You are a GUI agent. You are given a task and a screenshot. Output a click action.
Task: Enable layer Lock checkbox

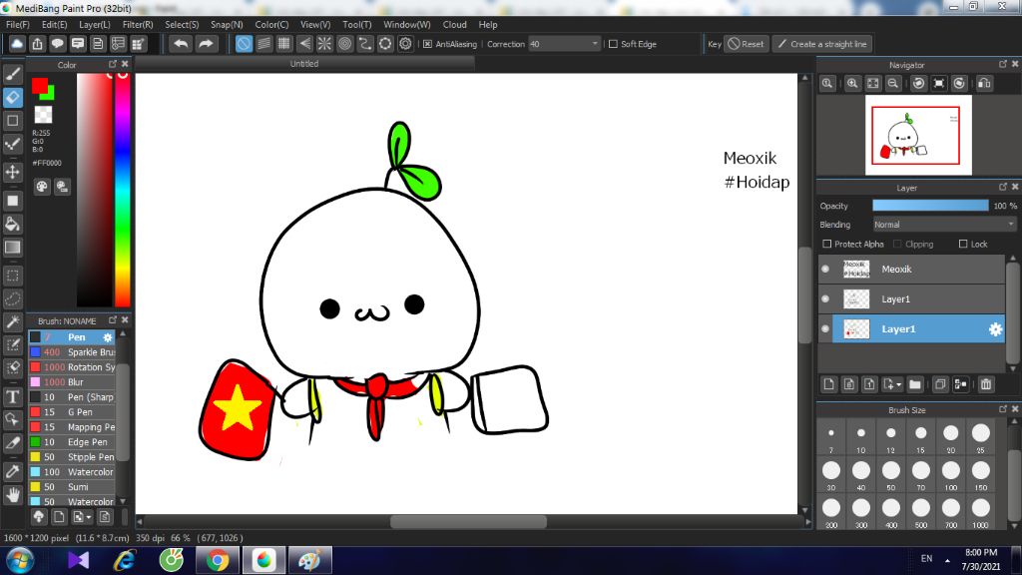pyautogui.click(x=963, y=244)
